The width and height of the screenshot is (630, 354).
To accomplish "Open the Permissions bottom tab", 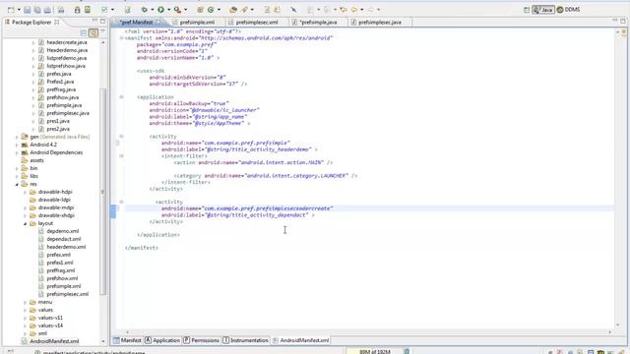I will pyautogui.click(x=201, y=340).
